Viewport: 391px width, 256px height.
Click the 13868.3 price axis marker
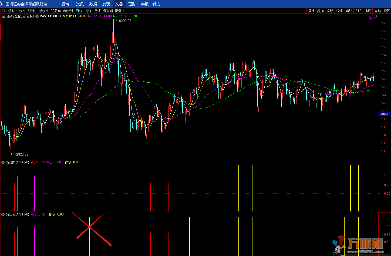[385, 114]
